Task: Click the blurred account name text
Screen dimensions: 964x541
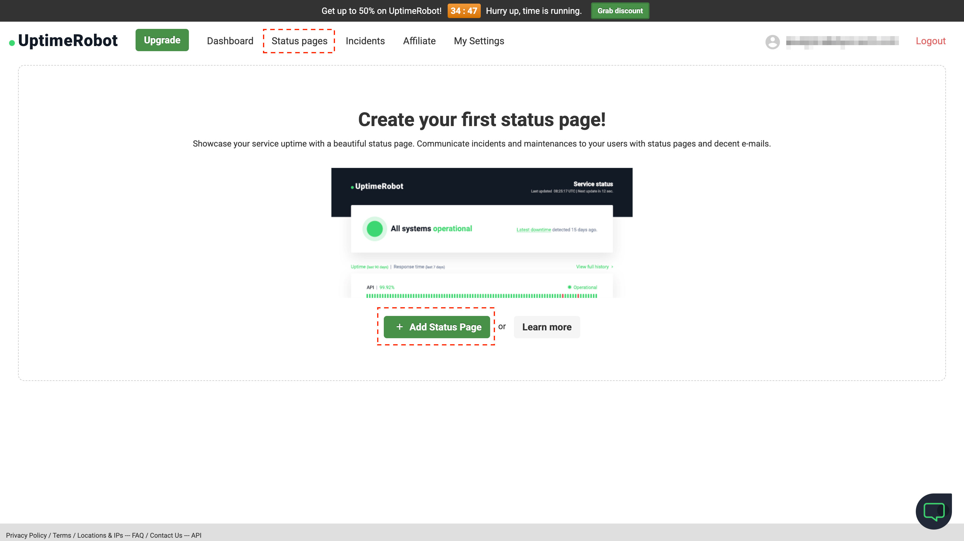Action: coord(842,42)
